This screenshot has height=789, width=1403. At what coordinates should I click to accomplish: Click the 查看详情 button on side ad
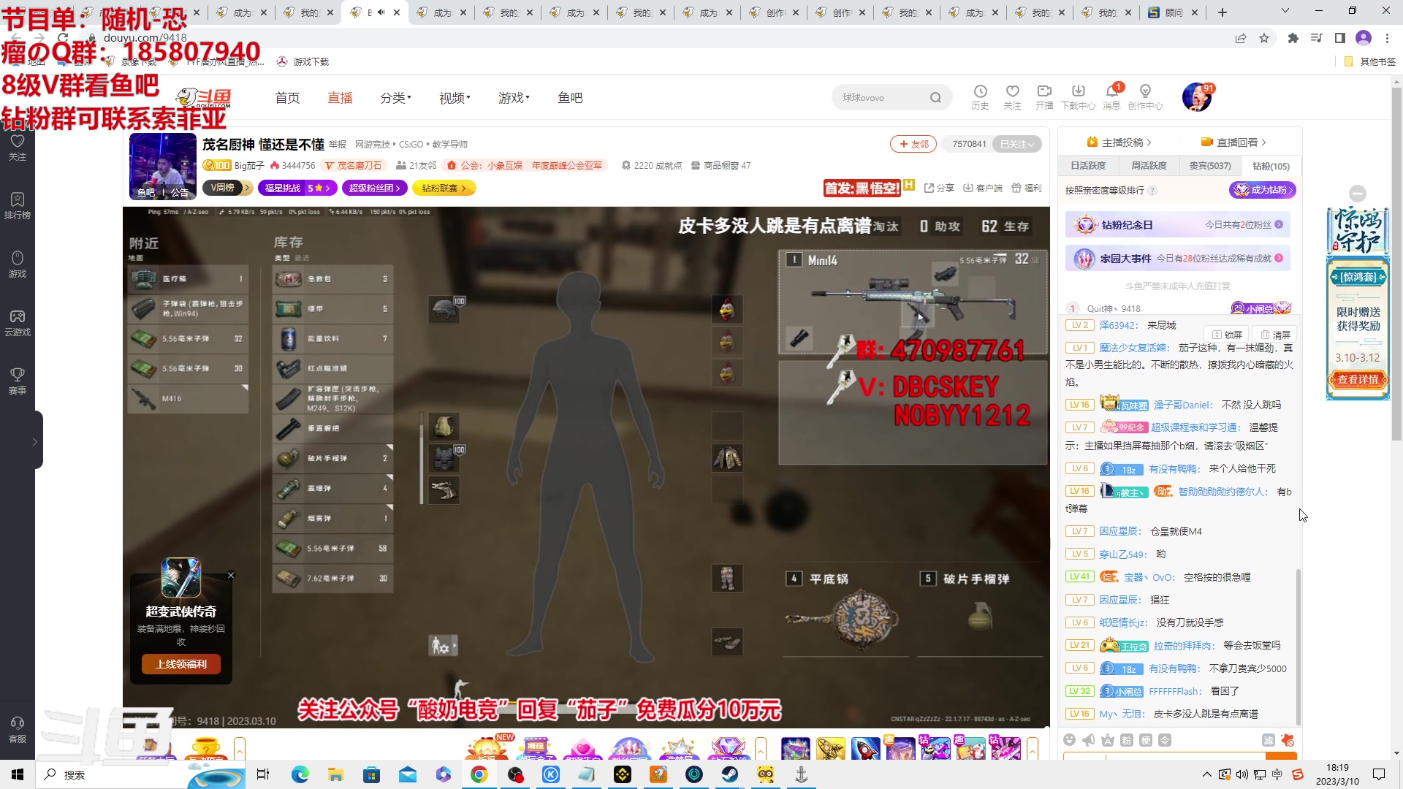[1358, 379]
